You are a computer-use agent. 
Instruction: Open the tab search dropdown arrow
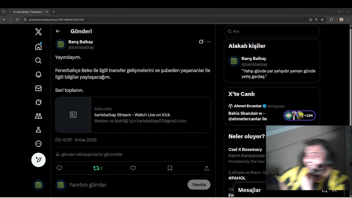(4, 12)
